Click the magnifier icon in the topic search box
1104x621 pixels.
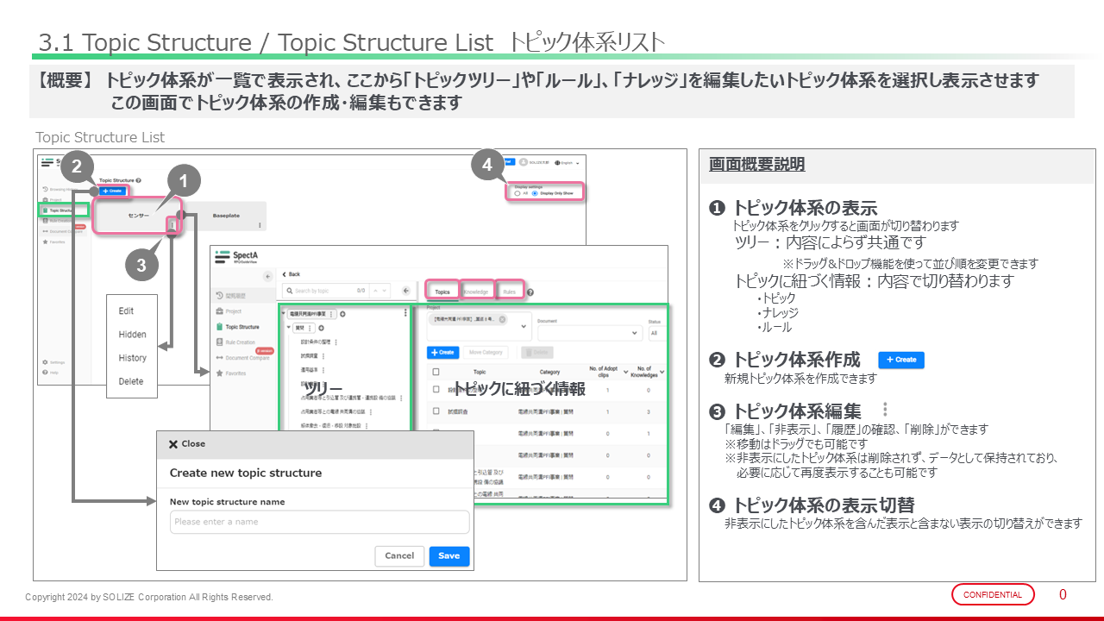coord(289,292)
